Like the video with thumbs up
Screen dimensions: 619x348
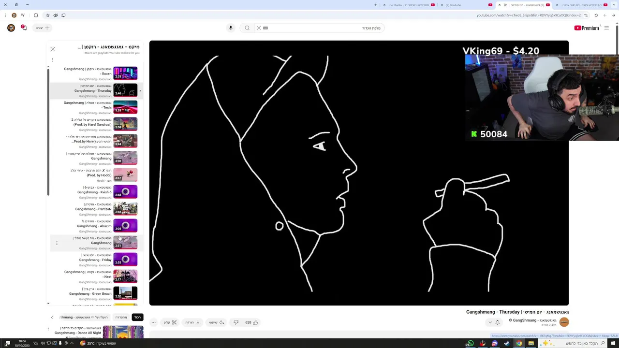point(251,322)
